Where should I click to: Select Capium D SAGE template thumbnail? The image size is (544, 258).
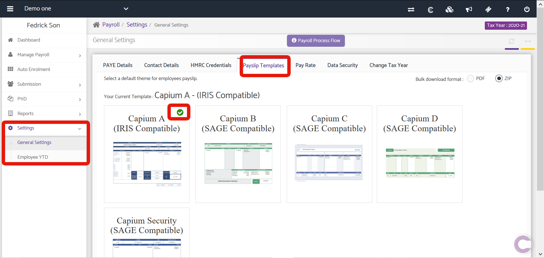coord(420,154)
